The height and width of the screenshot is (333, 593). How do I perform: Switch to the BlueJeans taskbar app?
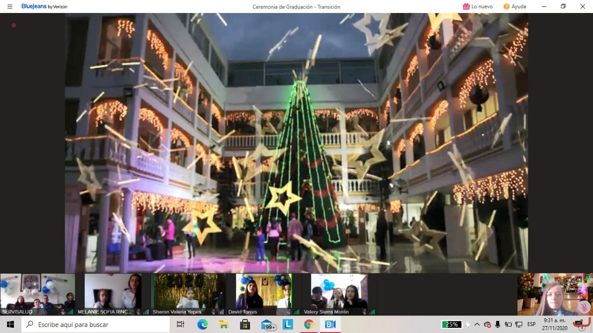330,325
